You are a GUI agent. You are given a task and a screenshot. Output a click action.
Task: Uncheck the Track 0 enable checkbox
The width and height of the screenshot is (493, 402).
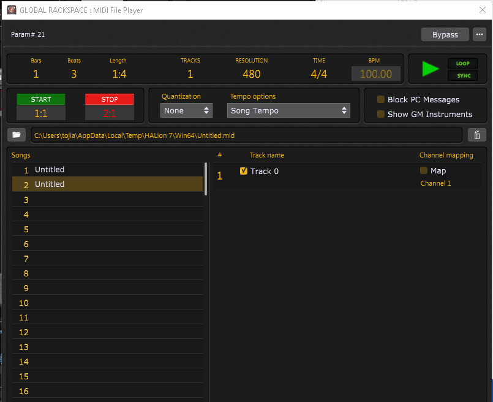(243, 171)
